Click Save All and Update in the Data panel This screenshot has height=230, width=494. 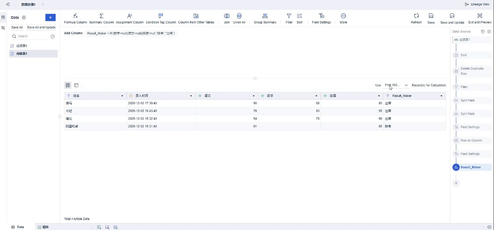[41, 27]
